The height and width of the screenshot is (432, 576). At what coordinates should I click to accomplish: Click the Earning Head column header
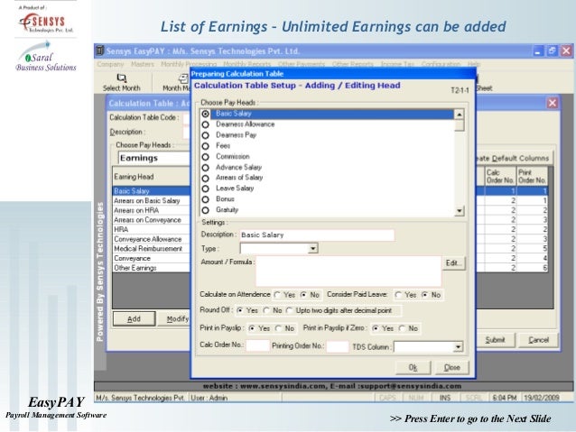coord(151,177)
